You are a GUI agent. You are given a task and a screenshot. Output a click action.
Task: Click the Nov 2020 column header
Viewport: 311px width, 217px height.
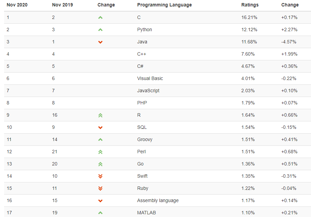(17, 5)
